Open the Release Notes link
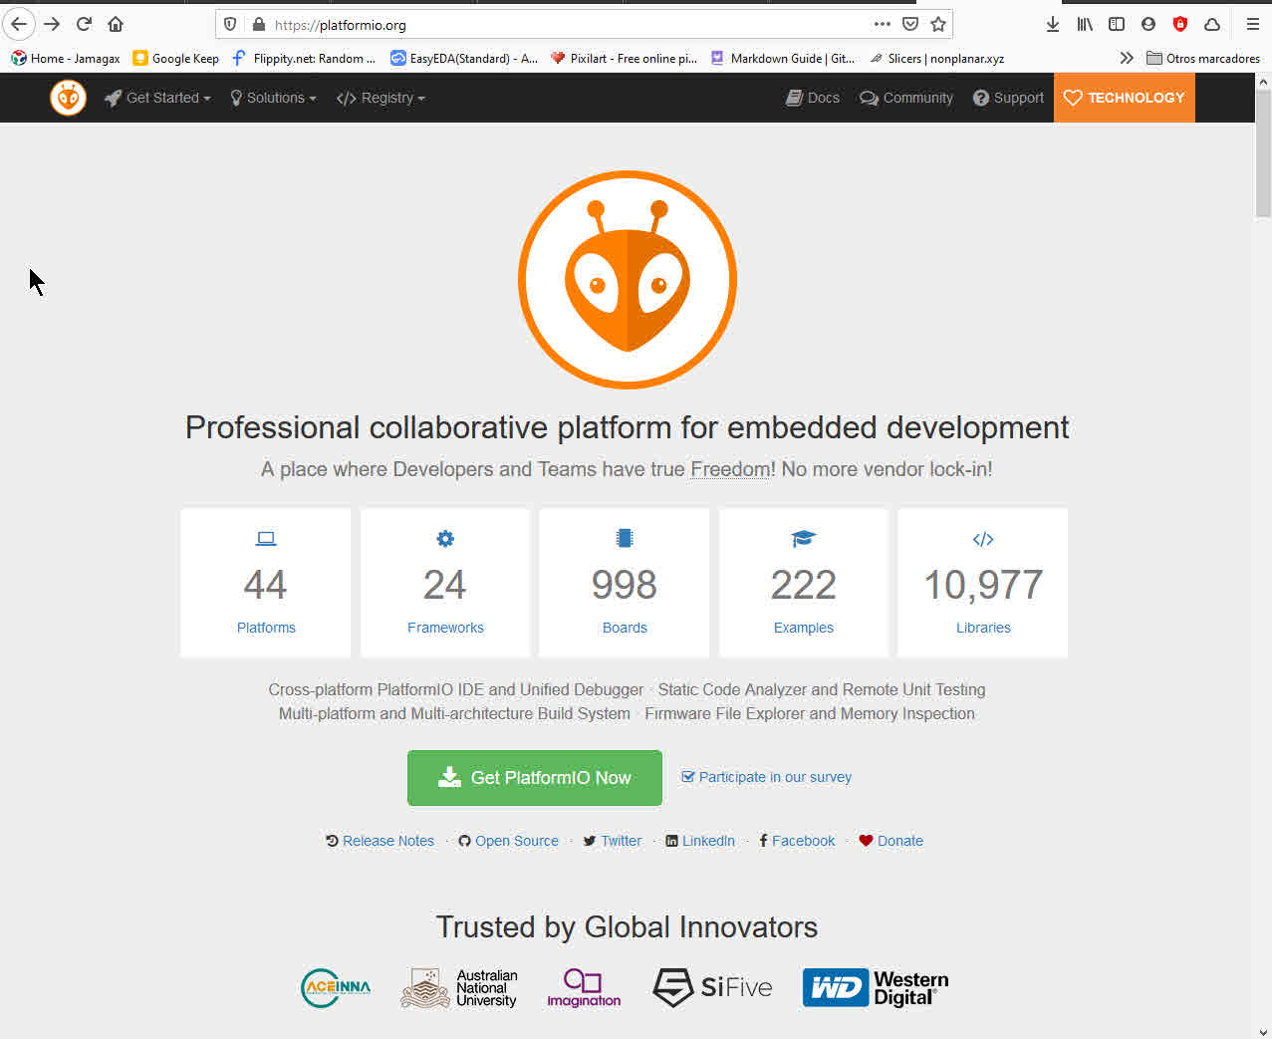 tap(380, 841)
